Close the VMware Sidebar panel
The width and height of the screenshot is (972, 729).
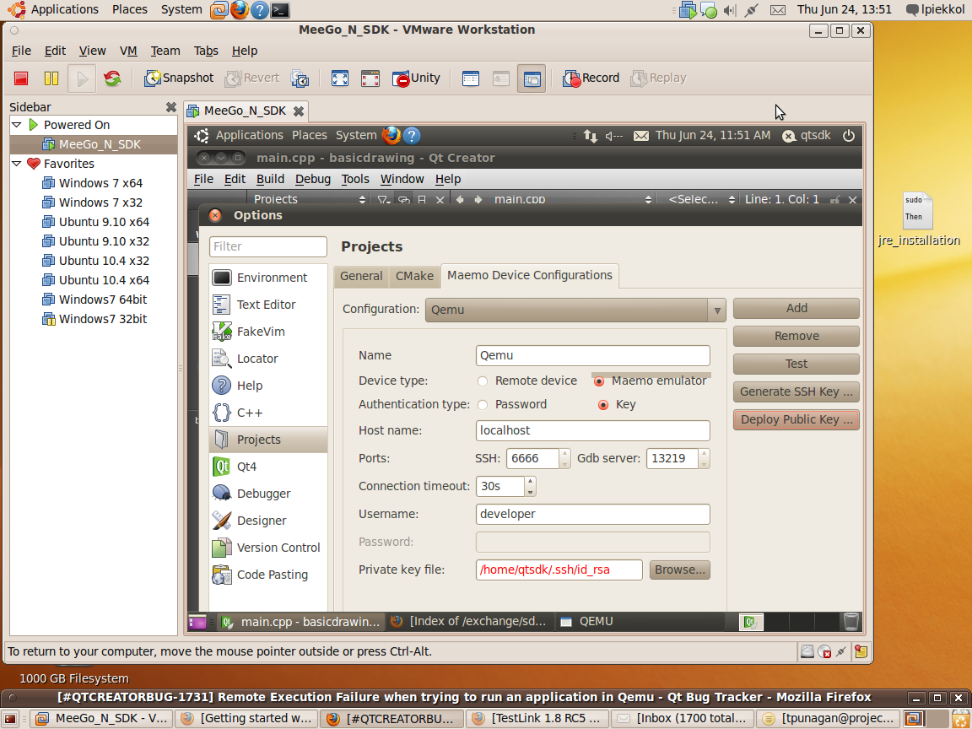point(171,107)
